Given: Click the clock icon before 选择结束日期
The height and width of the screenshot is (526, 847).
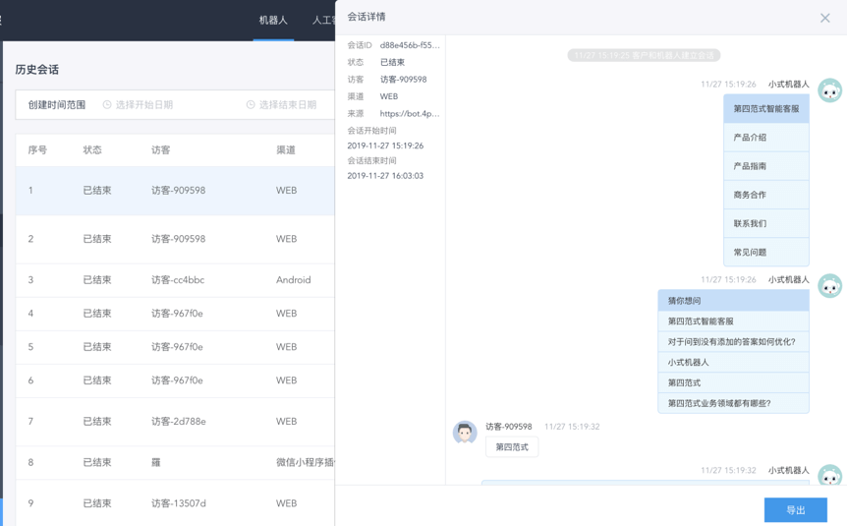Looking at the screenshot, I should click(x=251, y=105).
